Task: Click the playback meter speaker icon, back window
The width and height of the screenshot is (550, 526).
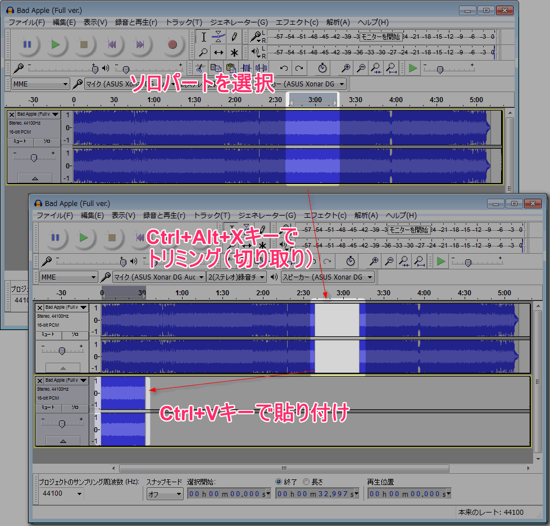Action: (x=256, y=52)
